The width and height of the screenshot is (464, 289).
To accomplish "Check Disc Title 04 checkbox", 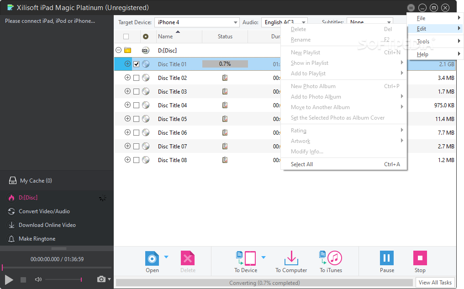I will tap(136, 105).
